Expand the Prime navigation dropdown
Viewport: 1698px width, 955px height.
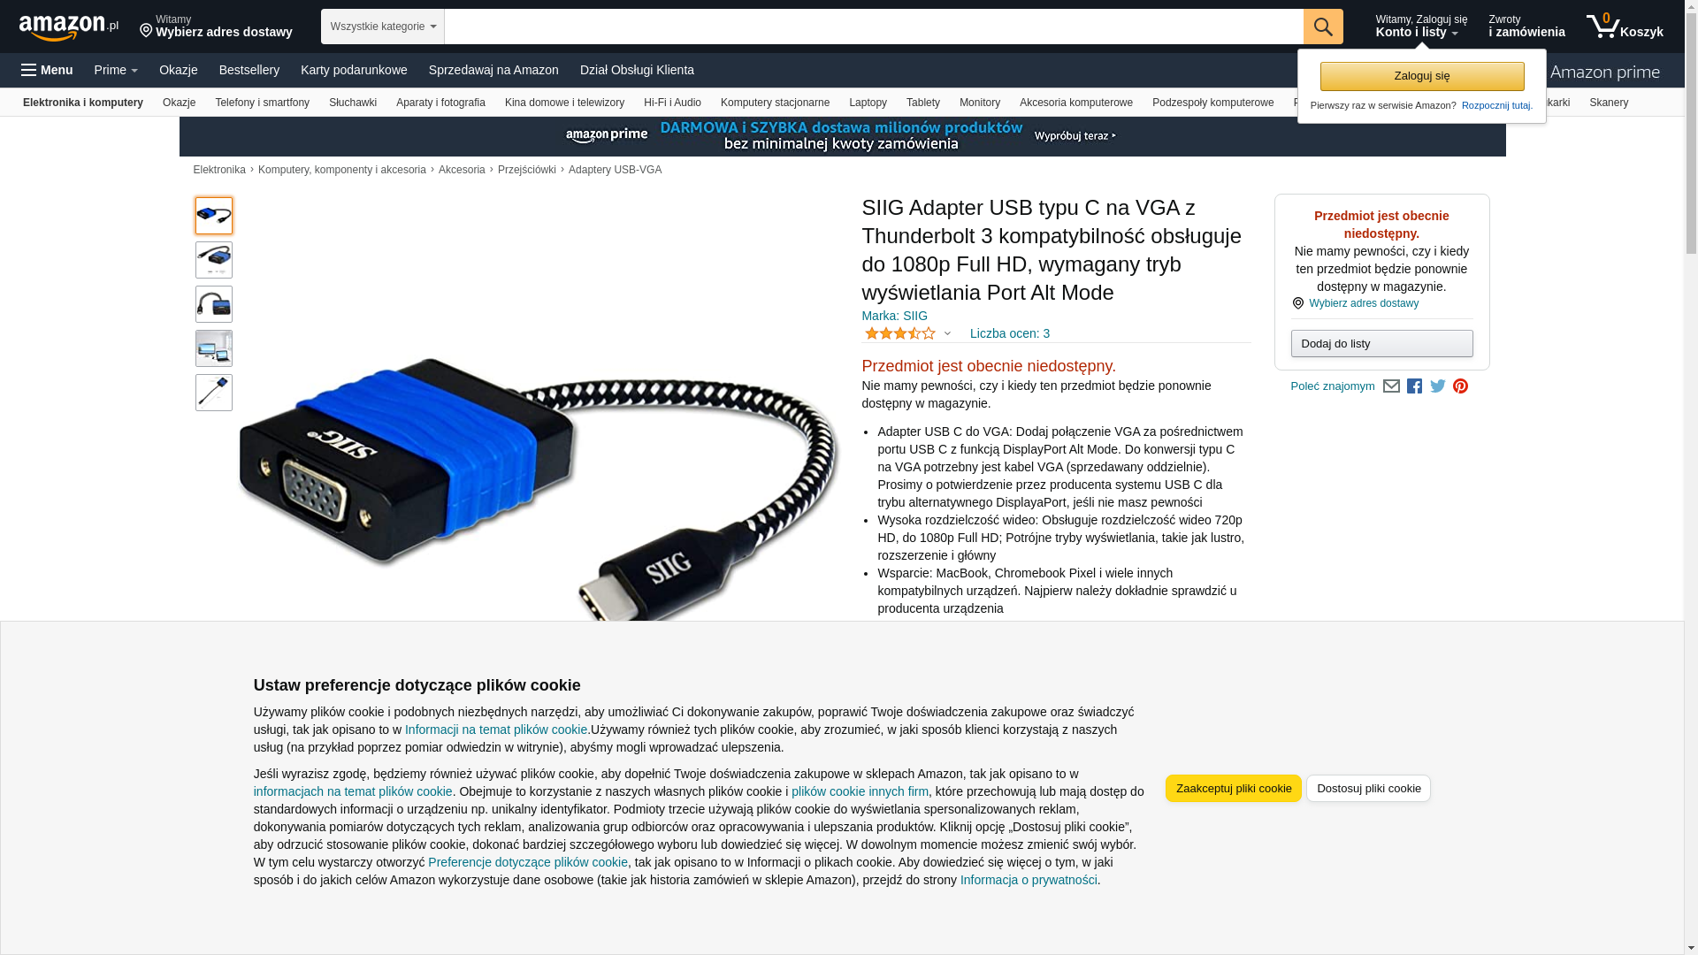point(116,70)
